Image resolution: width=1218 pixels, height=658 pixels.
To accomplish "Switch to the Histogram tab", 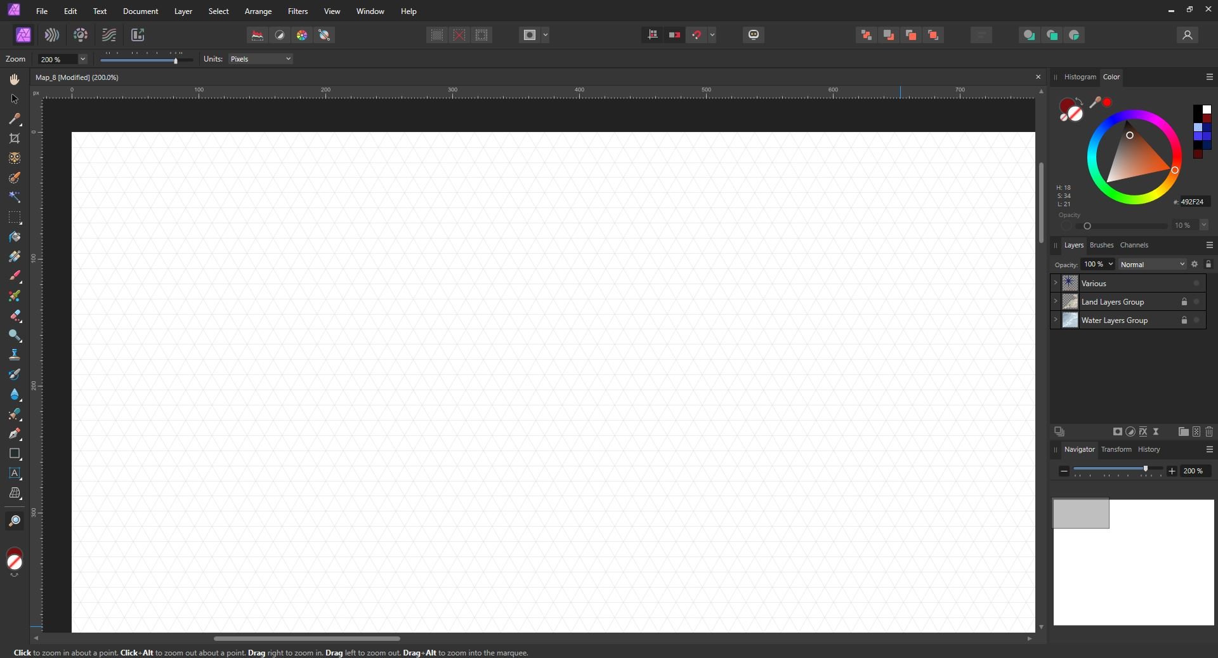I will (1082, 77).
